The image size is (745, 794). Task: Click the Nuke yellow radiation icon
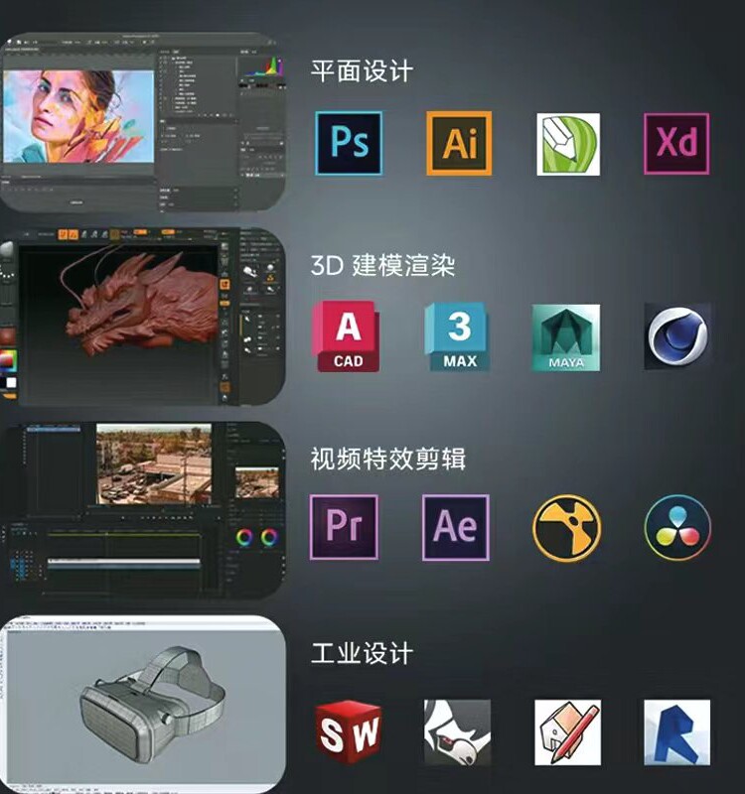(x=567, y=528)
